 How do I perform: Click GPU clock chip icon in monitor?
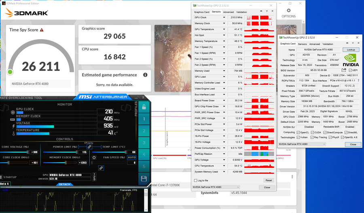[x=13, y=112]
